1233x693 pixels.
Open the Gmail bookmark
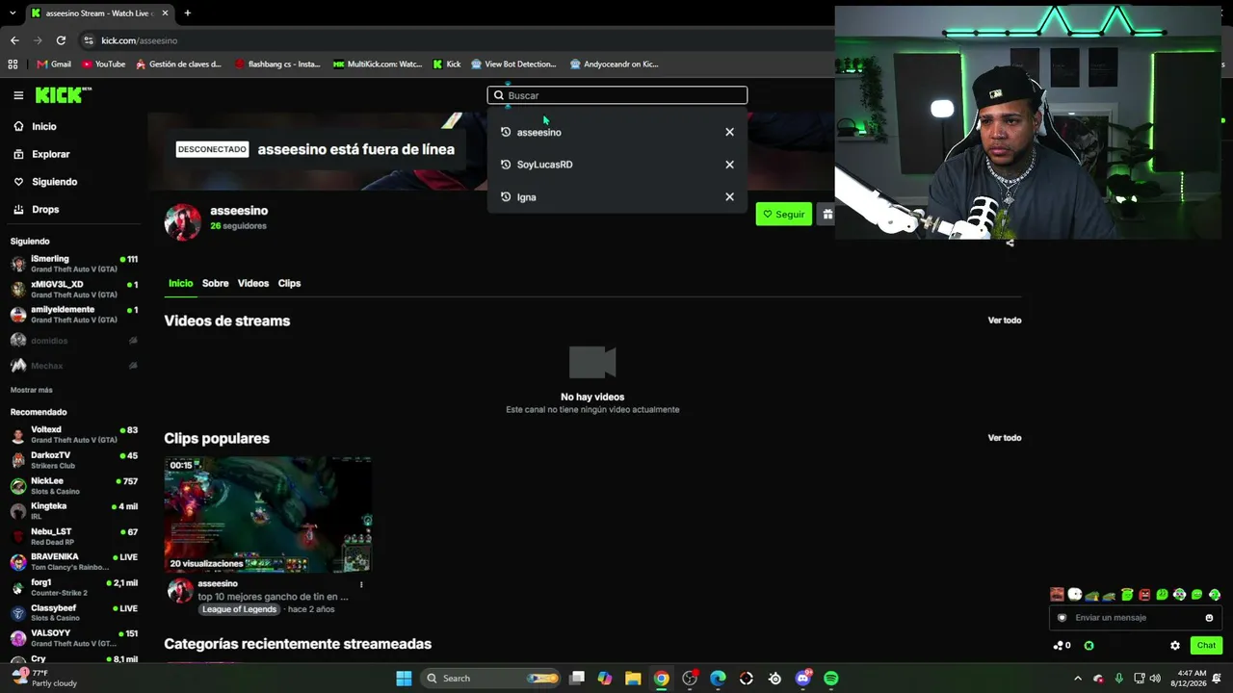coord(54,64)
